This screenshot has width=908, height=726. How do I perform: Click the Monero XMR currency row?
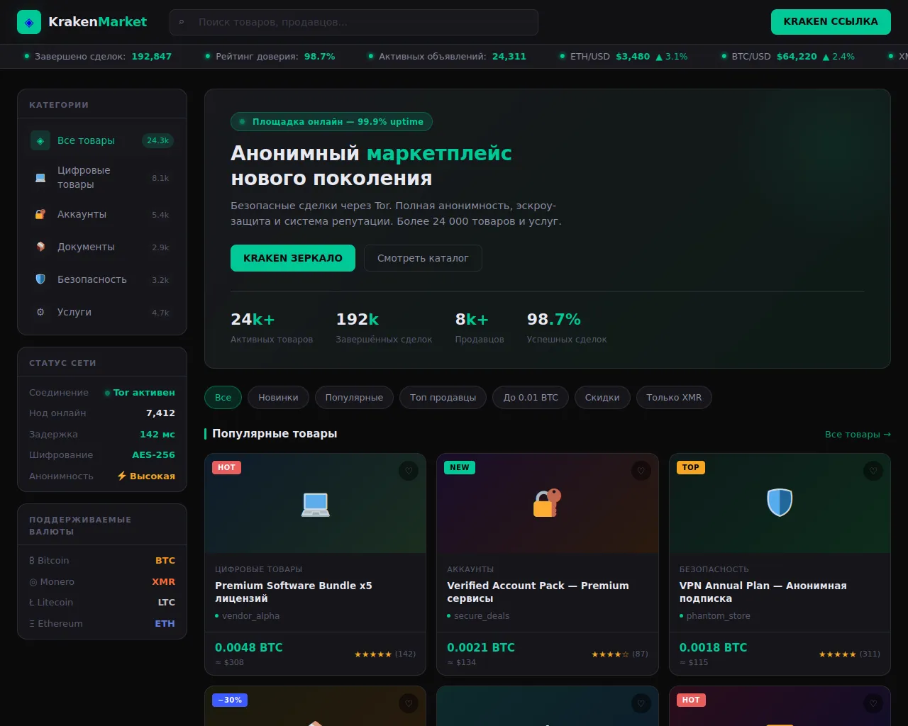pyautogui.click(x=102, y=582)
